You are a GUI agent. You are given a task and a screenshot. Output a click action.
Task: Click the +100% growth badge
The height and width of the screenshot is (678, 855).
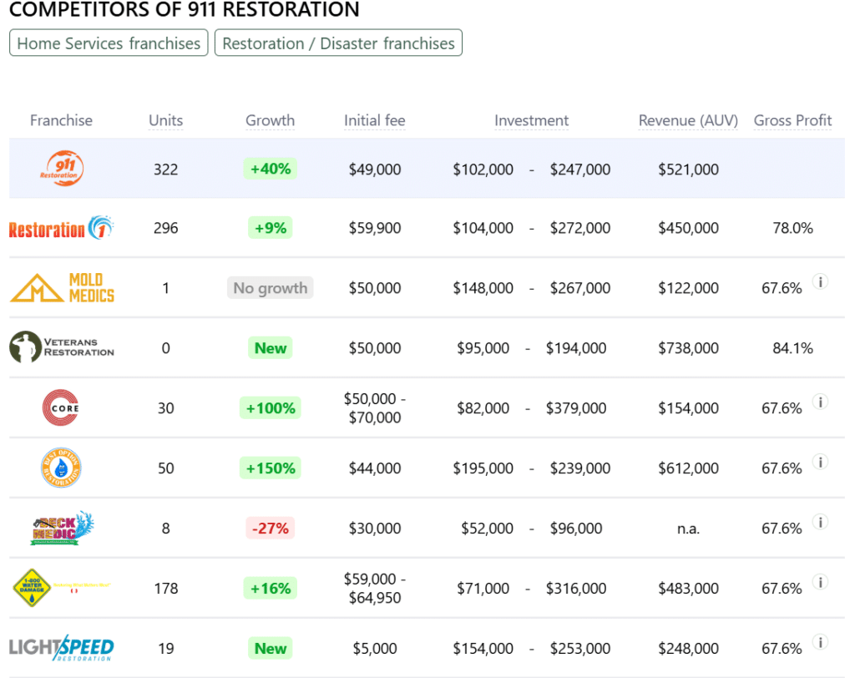coord(270,407)
